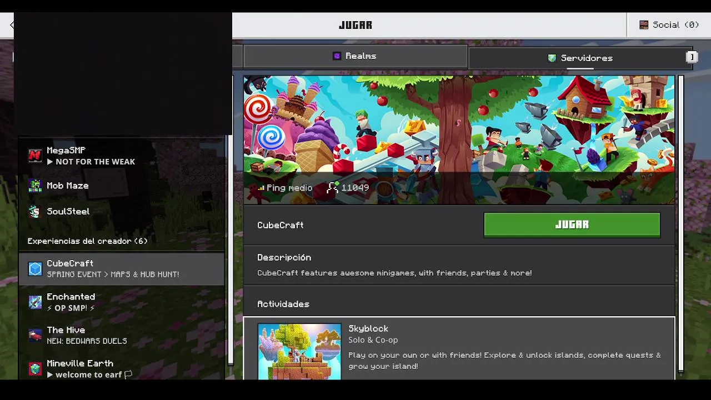Select the SoulSteel server icon
Screen dimensions: 711x400
(x=35, y=211)
